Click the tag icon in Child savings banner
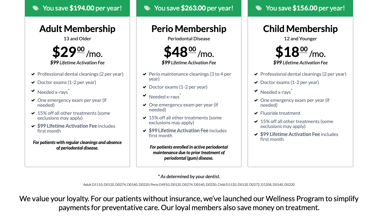Image resolution: width=373 pixels, height=216 pixels. click(x=259, y=8)
